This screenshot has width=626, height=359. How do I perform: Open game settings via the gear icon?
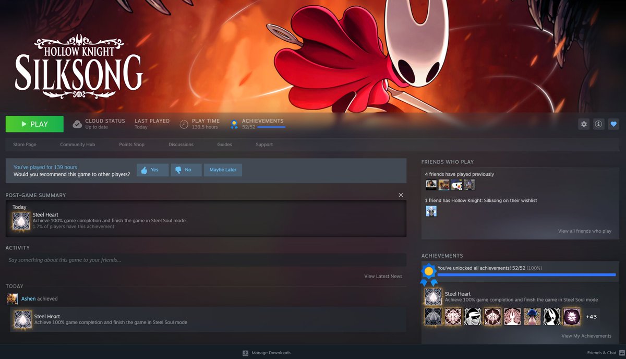point(584,124)
